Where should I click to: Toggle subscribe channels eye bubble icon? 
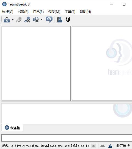[49, 19]
